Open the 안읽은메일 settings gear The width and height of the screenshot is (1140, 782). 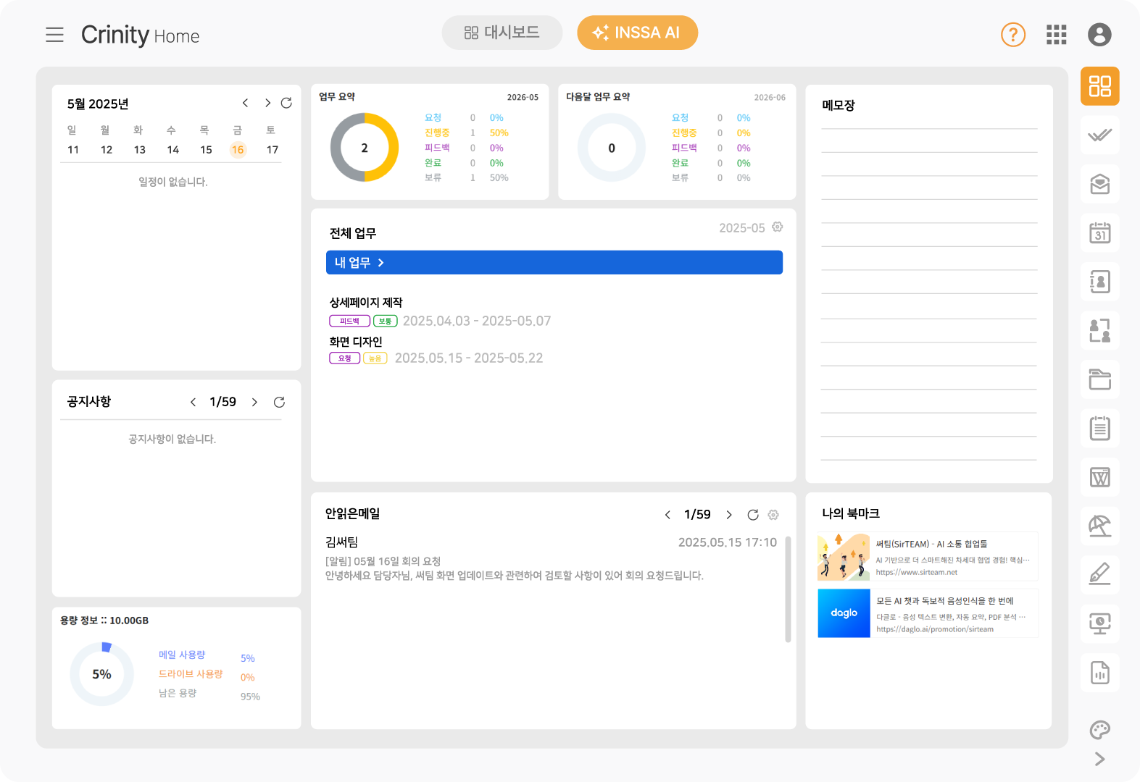point(773,515)
